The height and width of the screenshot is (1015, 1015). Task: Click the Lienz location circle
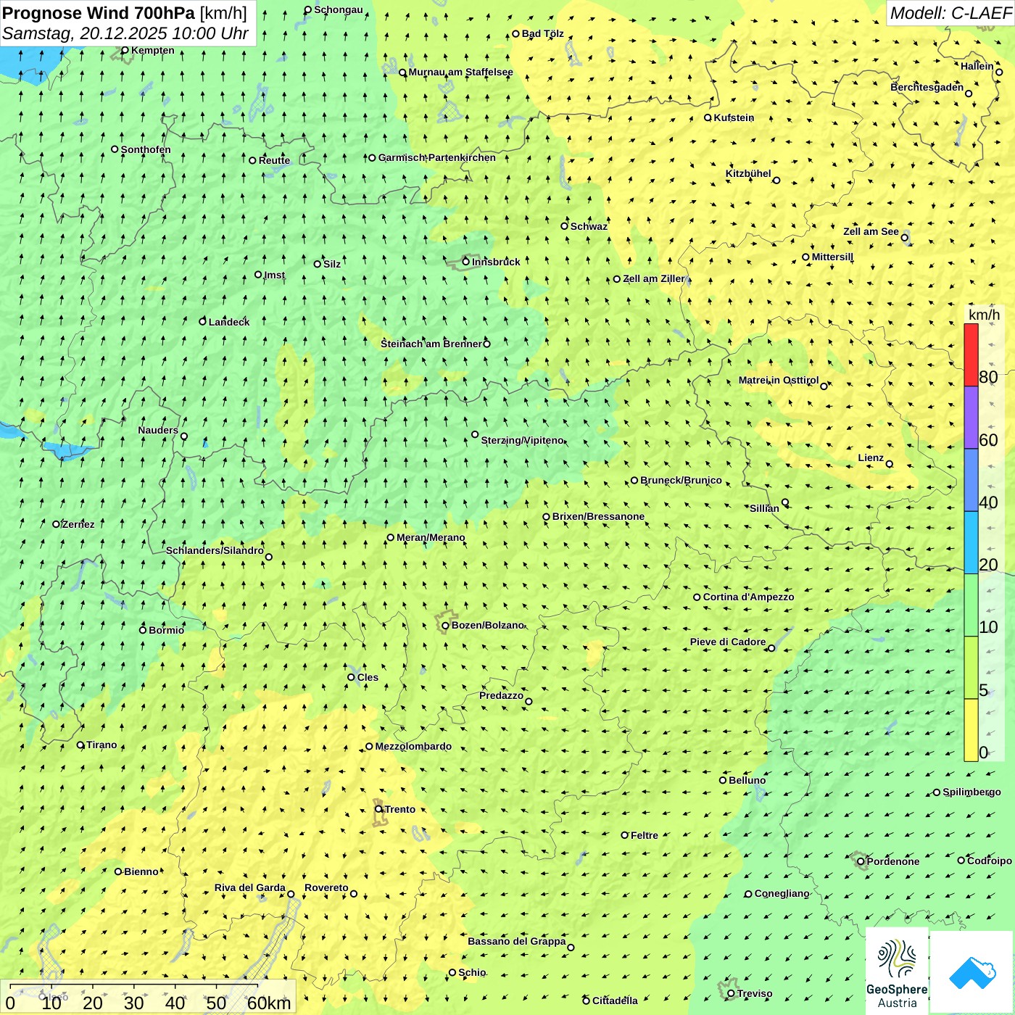[890, 464]
